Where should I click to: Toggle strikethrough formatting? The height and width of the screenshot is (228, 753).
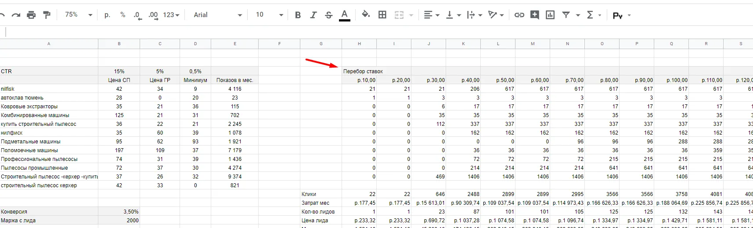(x=329, y=15)
